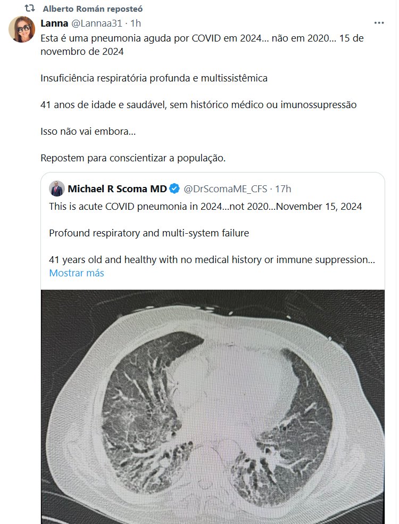Click Lanna's profile avatar photo
The image size is (399, 524).
click(22, 29)
